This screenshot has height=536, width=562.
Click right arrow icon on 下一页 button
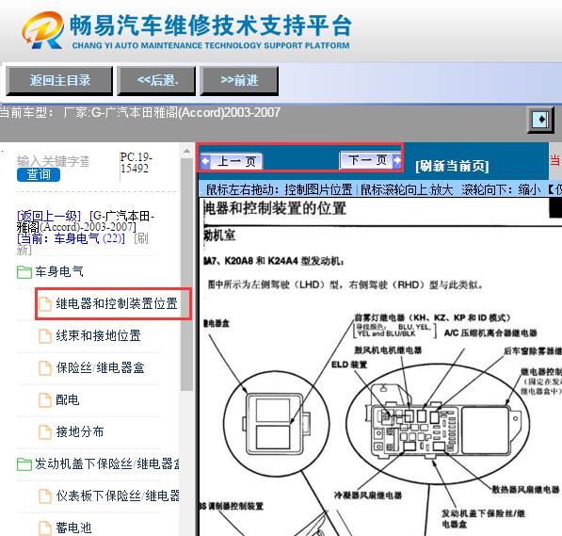[396, 160]
